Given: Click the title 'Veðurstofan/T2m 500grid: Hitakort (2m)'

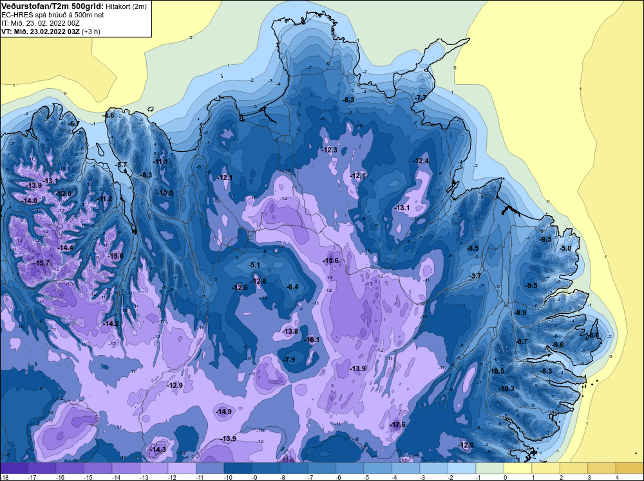Looking at the screenshot, I should (x=73, y=6).
